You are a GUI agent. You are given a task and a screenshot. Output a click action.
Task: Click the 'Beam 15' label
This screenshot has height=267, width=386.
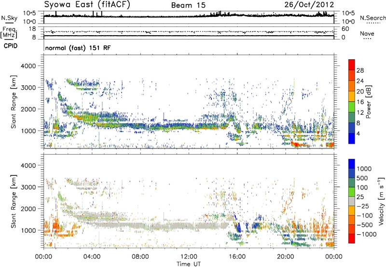pyautogui.click(x=188, y=5)
